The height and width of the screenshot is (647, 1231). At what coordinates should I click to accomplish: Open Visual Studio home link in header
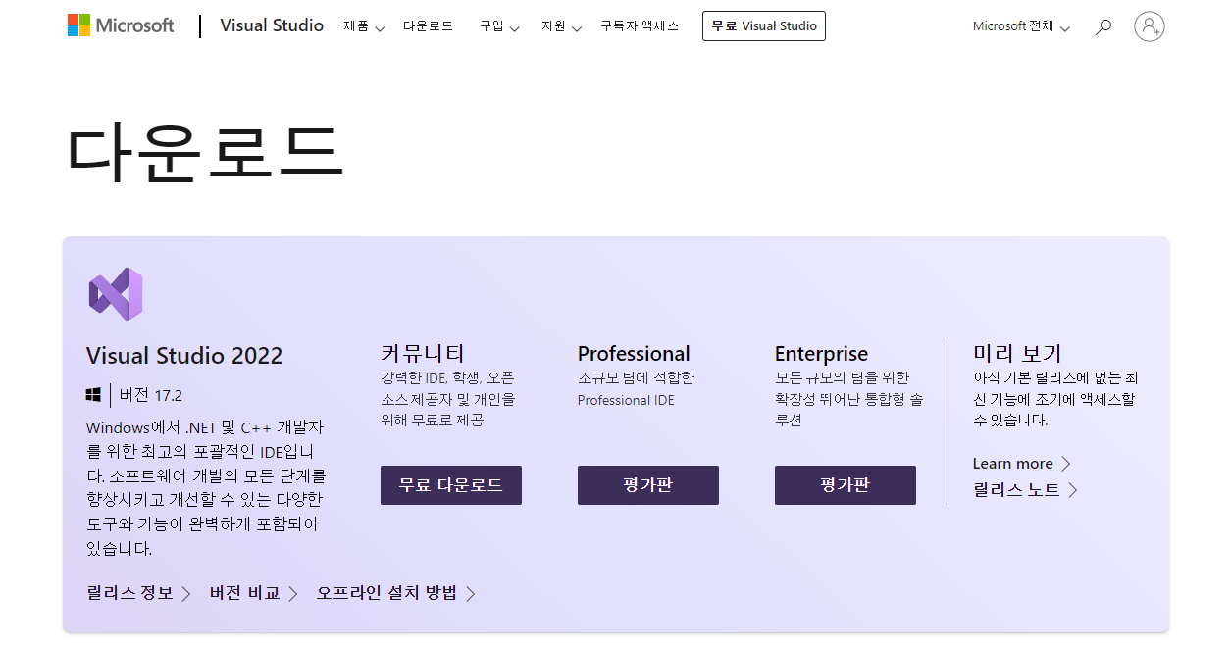tap(272, 25)
